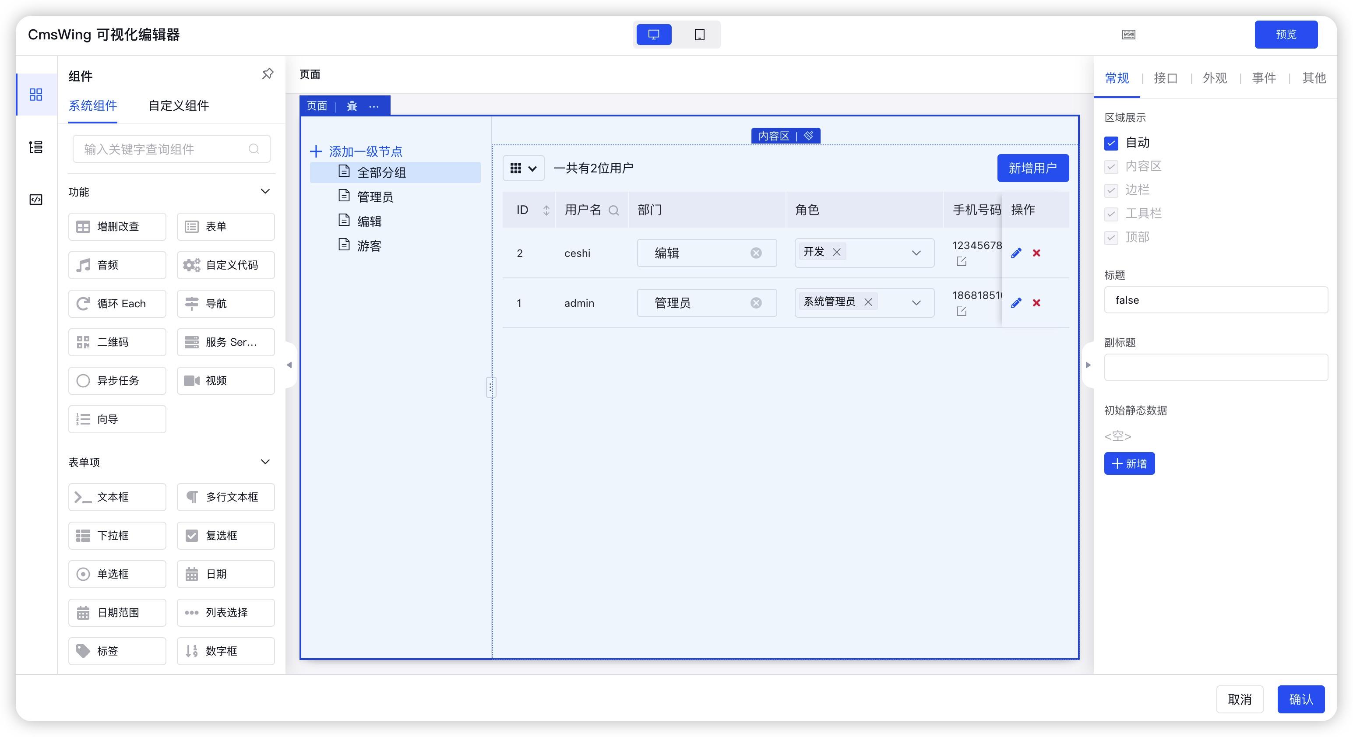Screen dimensions: 1353x737
Task: Collapse the right properties panel arrow
Action: [x=1088, y=365]
